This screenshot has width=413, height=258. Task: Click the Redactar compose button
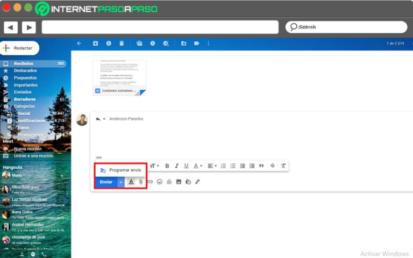[19, 48]
